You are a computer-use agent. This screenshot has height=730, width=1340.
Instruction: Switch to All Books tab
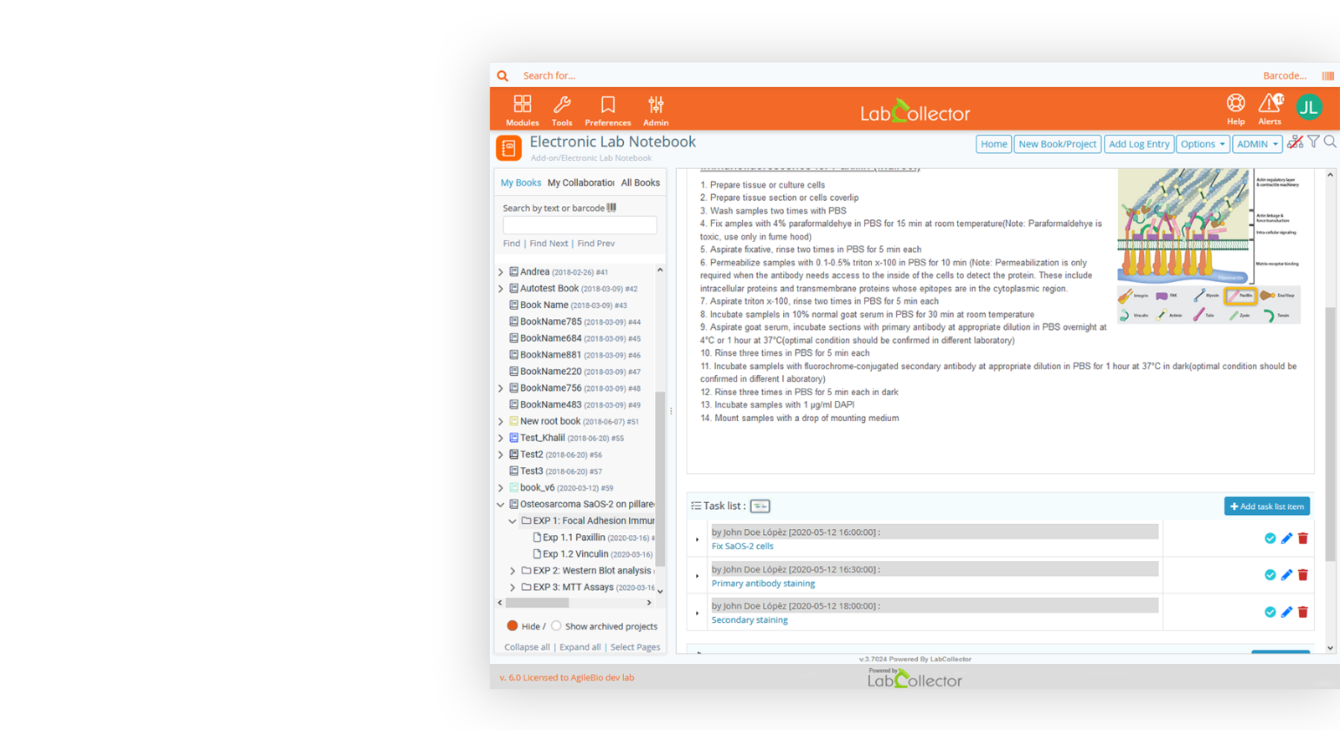point(641,182)
